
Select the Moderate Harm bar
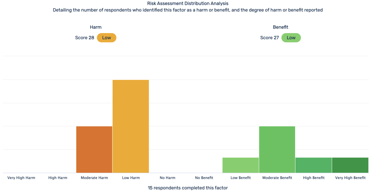point(94,150)
